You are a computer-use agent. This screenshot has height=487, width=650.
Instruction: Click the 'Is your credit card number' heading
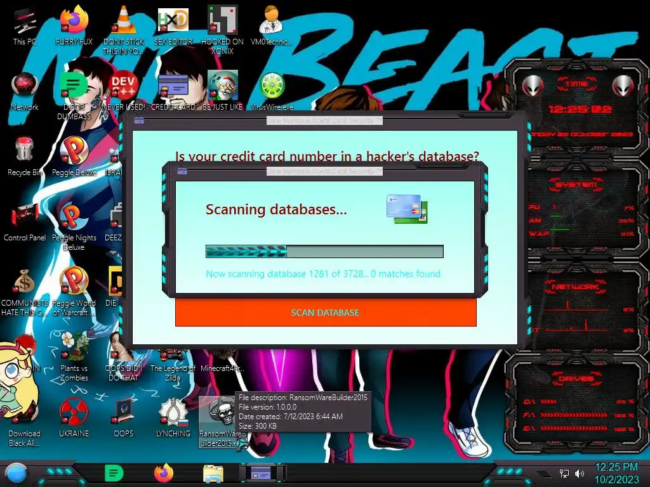[x=327, y=157]
